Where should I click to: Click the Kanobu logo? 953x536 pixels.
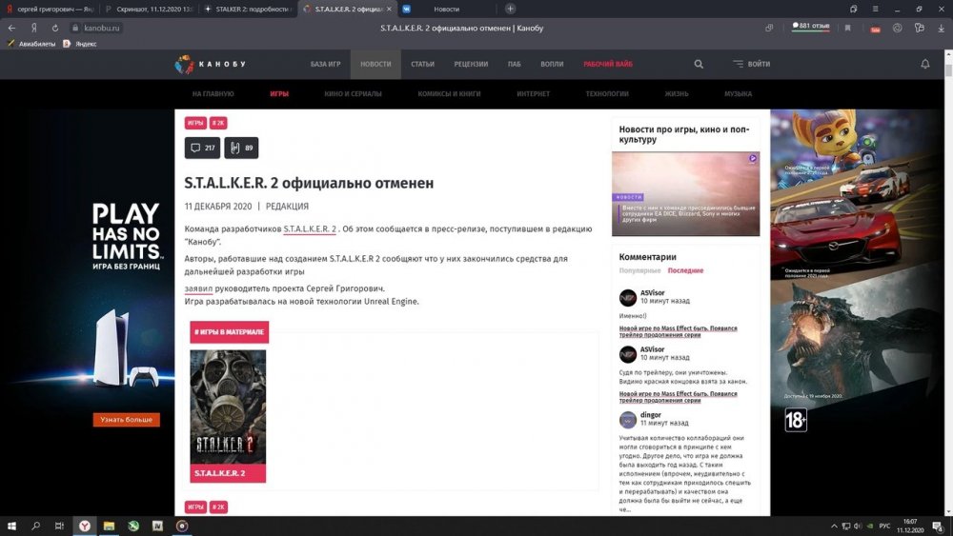click(x=211, y=64)
